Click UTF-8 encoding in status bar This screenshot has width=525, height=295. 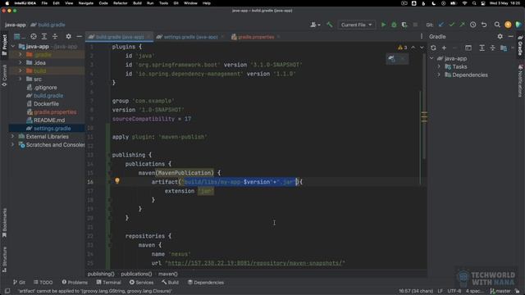click(x=454, y=291)
